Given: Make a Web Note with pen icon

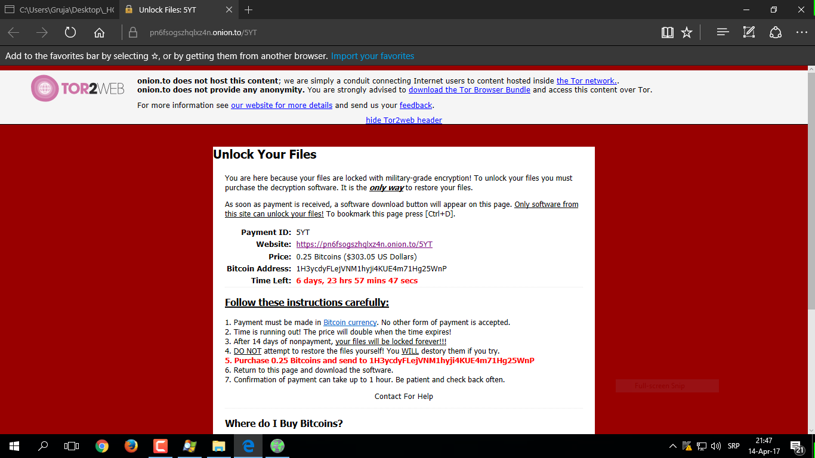Looking at the screenshot, I should click(x=749, y=33).
